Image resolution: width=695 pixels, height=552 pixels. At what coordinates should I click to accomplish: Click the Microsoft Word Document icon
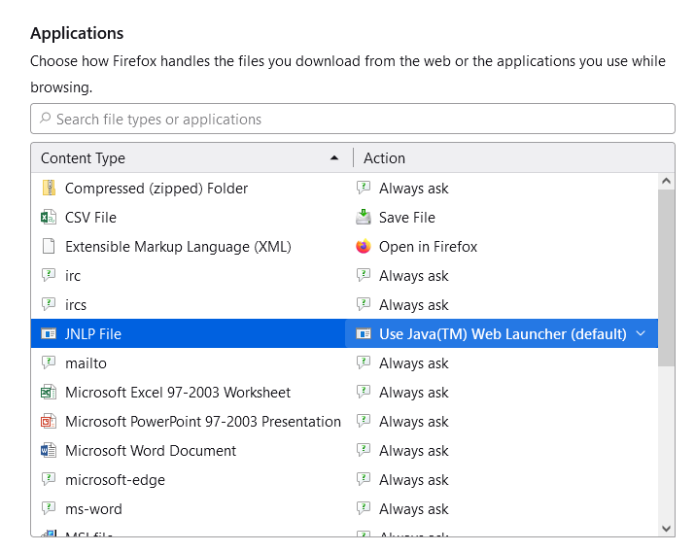49,451
